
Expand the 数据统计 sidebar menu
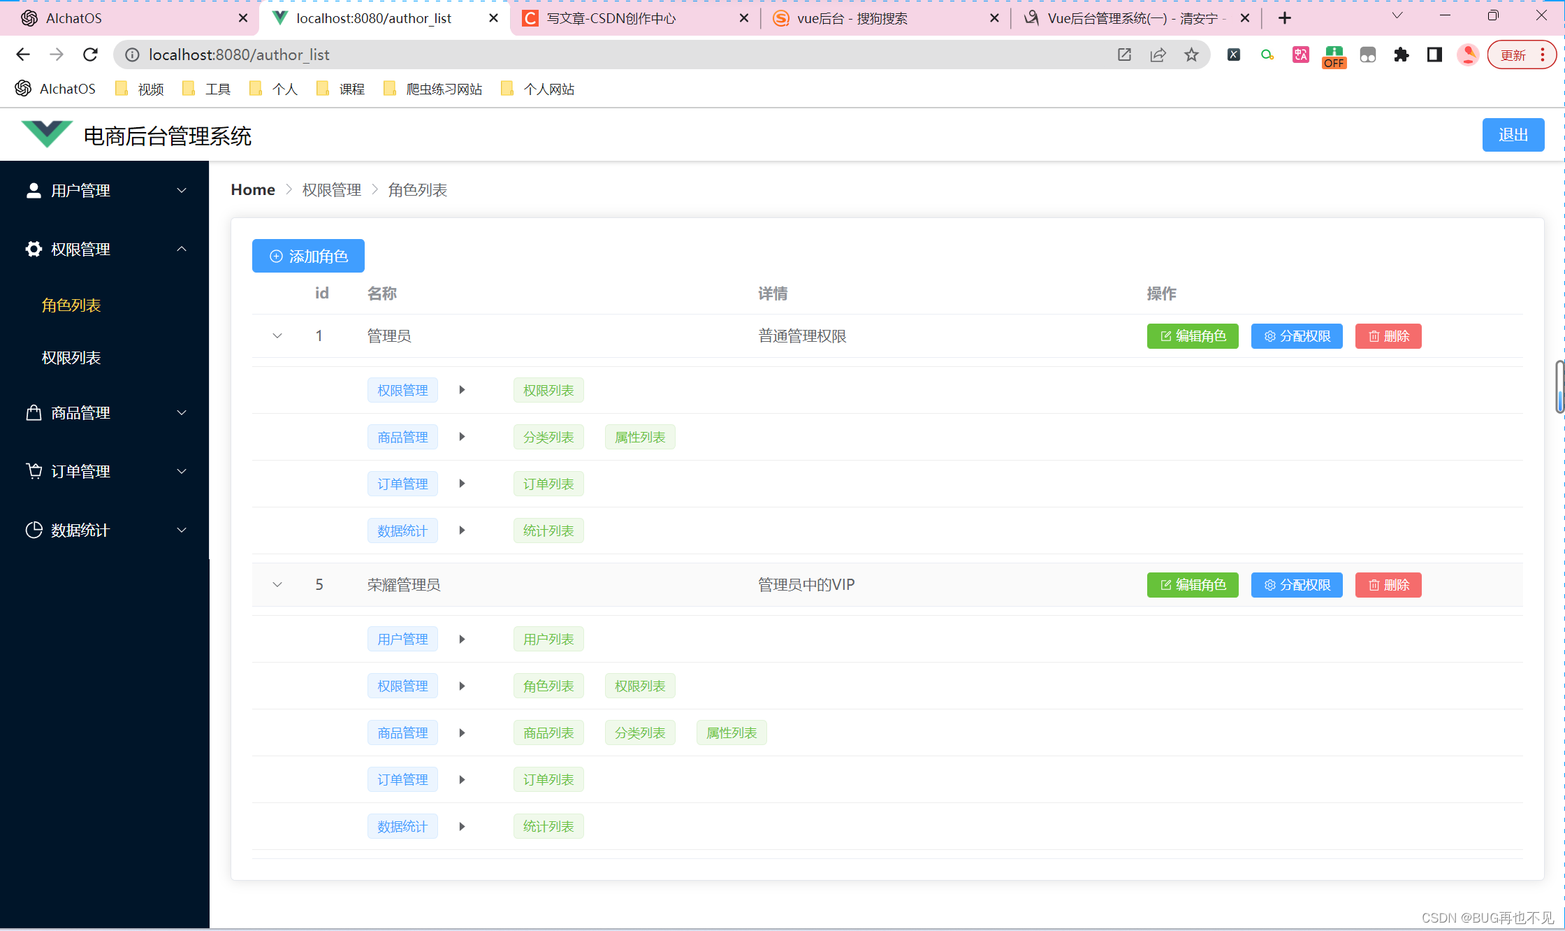[x=105, y=530]
